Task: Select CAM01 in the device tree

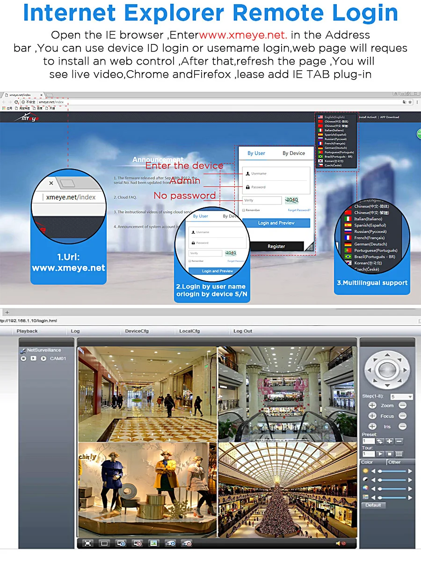Action: click(58, 359)
